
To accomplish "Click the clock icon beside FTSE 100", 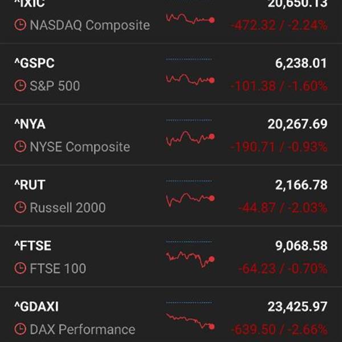I will pyautogui.click(x=21, y=268).
